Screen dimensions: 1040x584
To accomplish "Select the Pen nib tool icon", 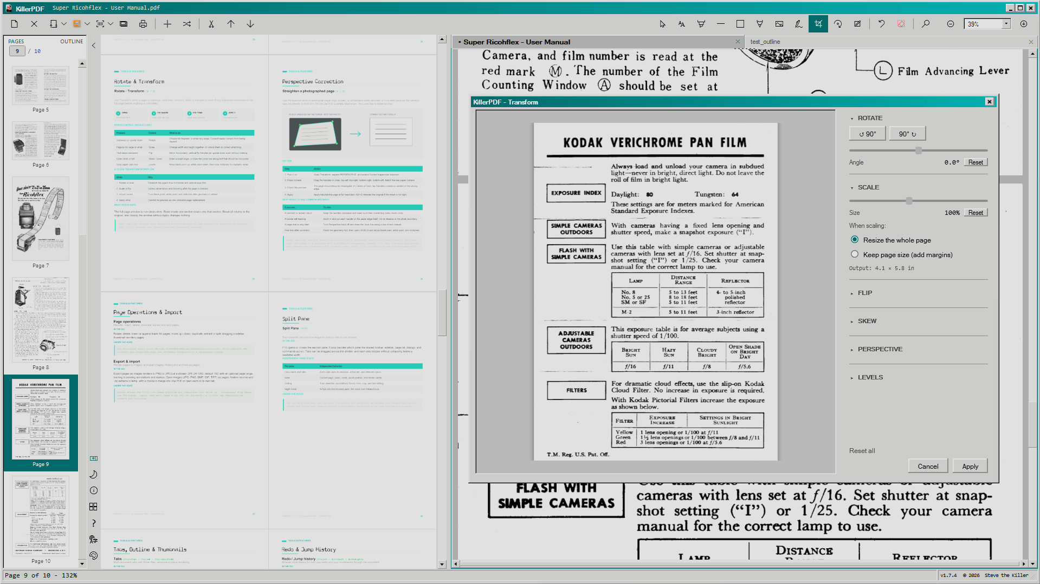I will [x=760, y=24].
